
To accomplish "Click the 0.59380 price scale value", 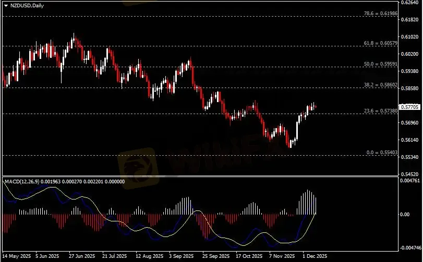I will 410,71.
